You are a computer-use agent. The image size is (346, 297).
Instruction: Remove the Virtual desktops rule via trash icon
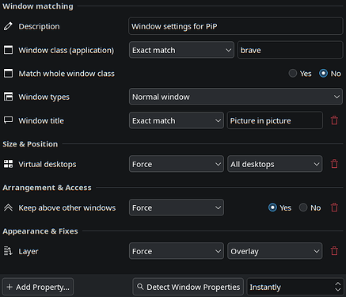click(x=334, y=164)
